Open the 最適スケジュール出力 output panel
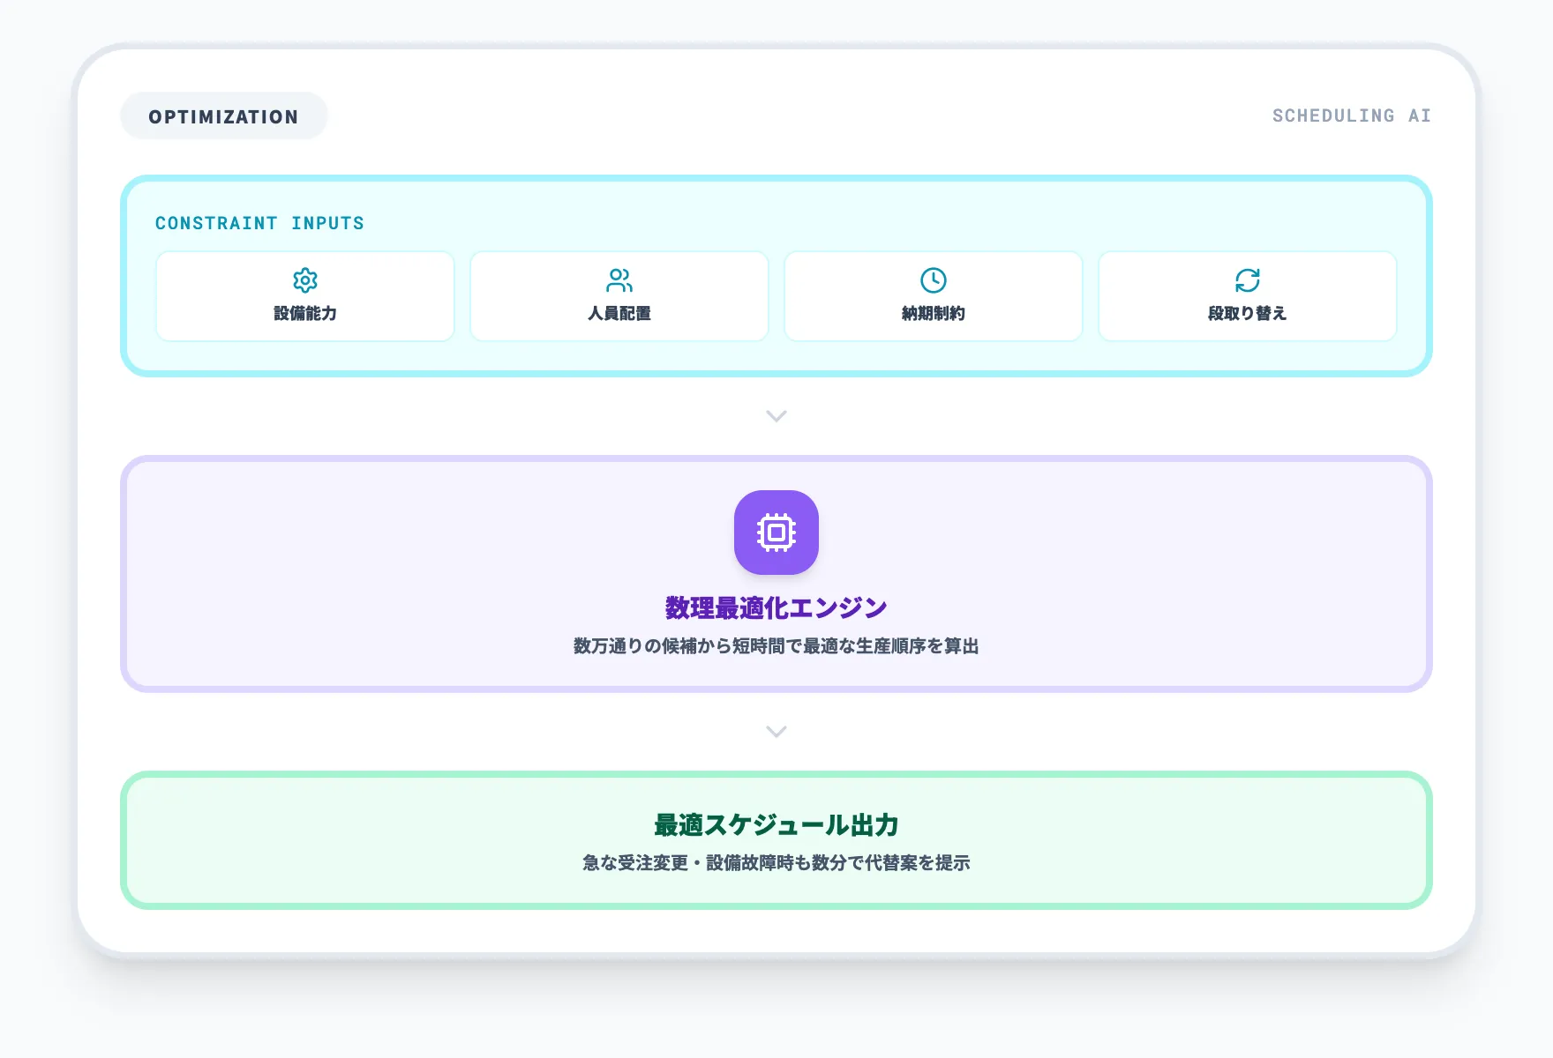The width and height of the screenshot is (1553, 1058). coord(776,839)
